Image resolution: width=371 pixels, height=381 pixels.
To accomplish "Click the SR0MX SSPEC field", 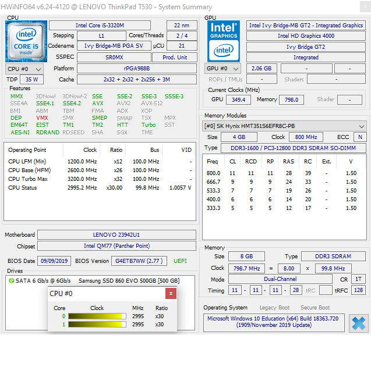I will 114,58.
